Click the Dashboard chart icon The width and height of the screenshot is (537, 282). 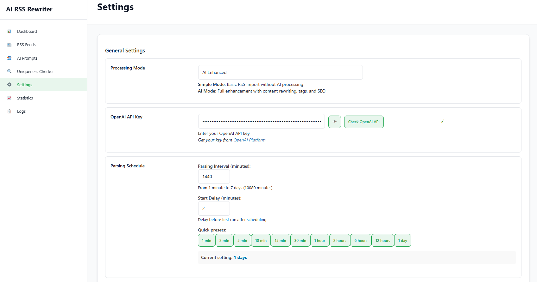click(9, 32)
